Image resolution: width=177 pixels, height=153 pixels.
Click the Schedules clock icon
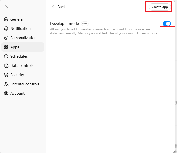6,56
